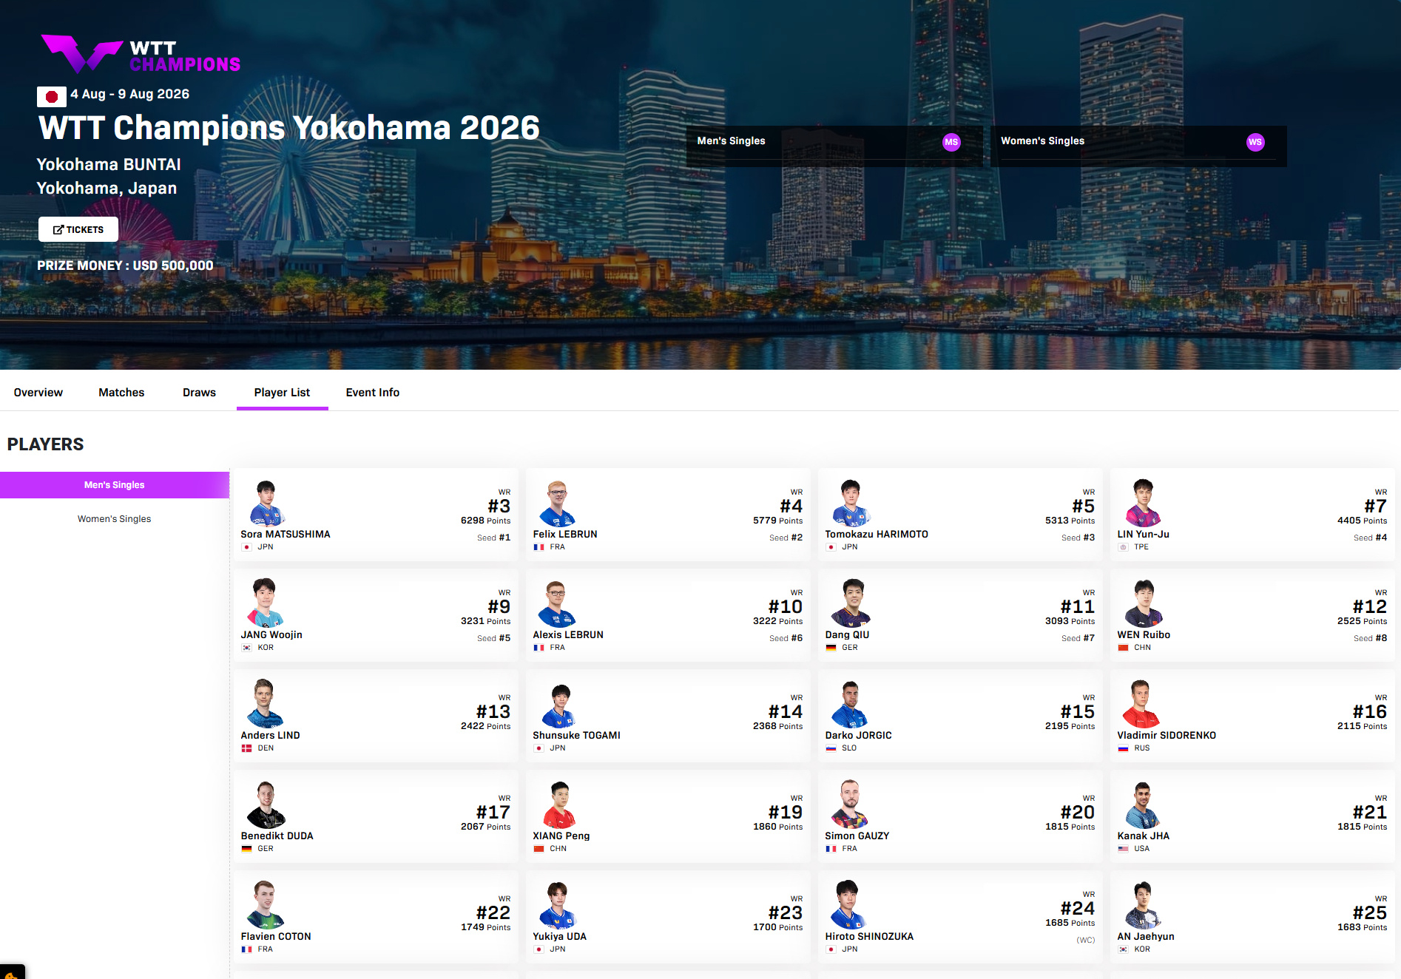This screenshot has width=1401, height=979.
Task: Click Shunsuke TOGAMI's player photo
Action: (559, 706)
